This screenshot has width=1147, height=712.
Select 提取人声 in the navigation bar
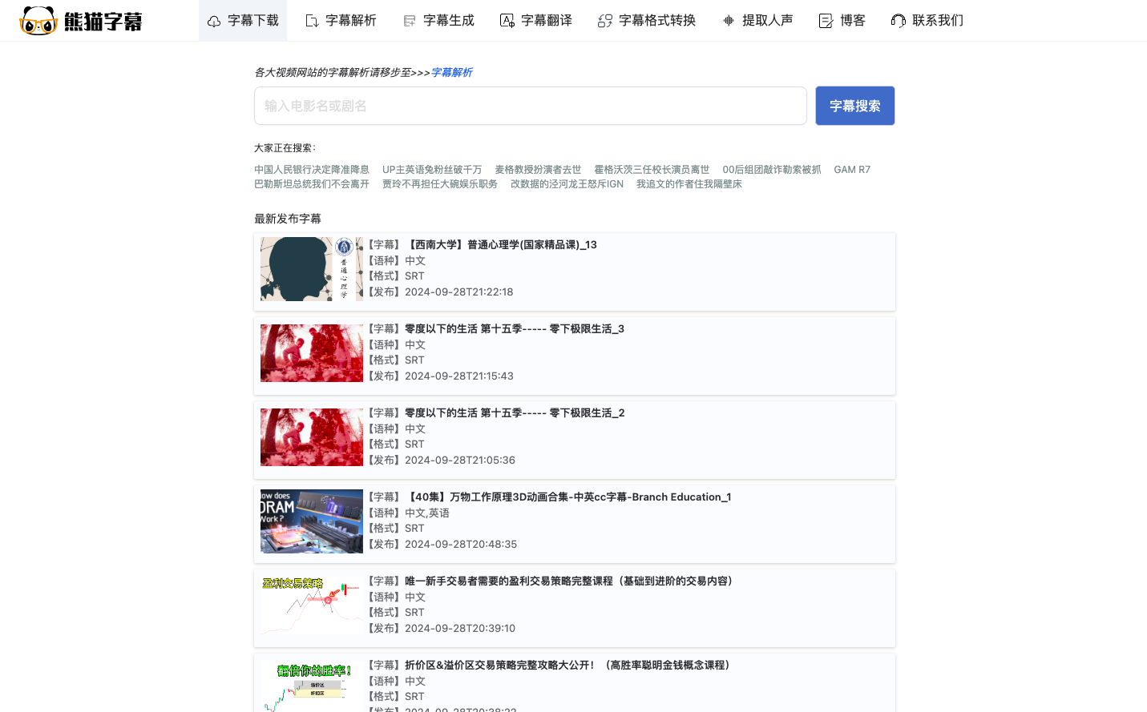coord(757,21)
